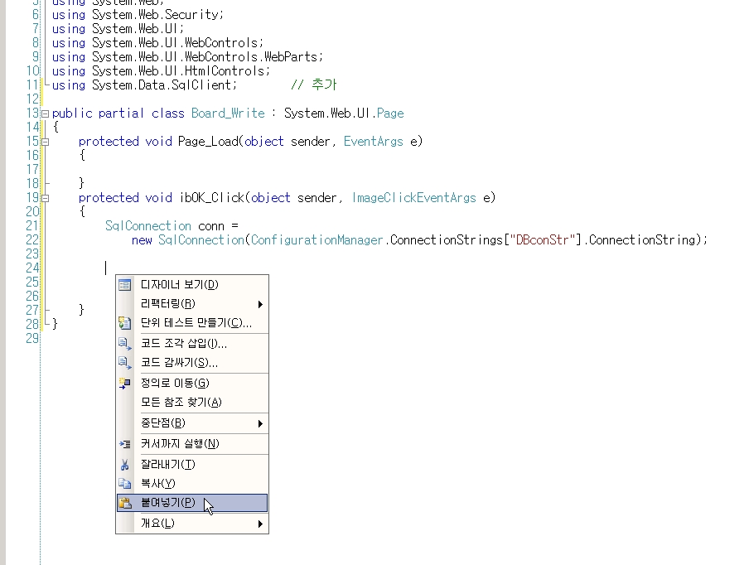The width and height of the screenshot is (749, 565).
Task: Click the 복사 copy icon
Action: click(x=124, y=484)
